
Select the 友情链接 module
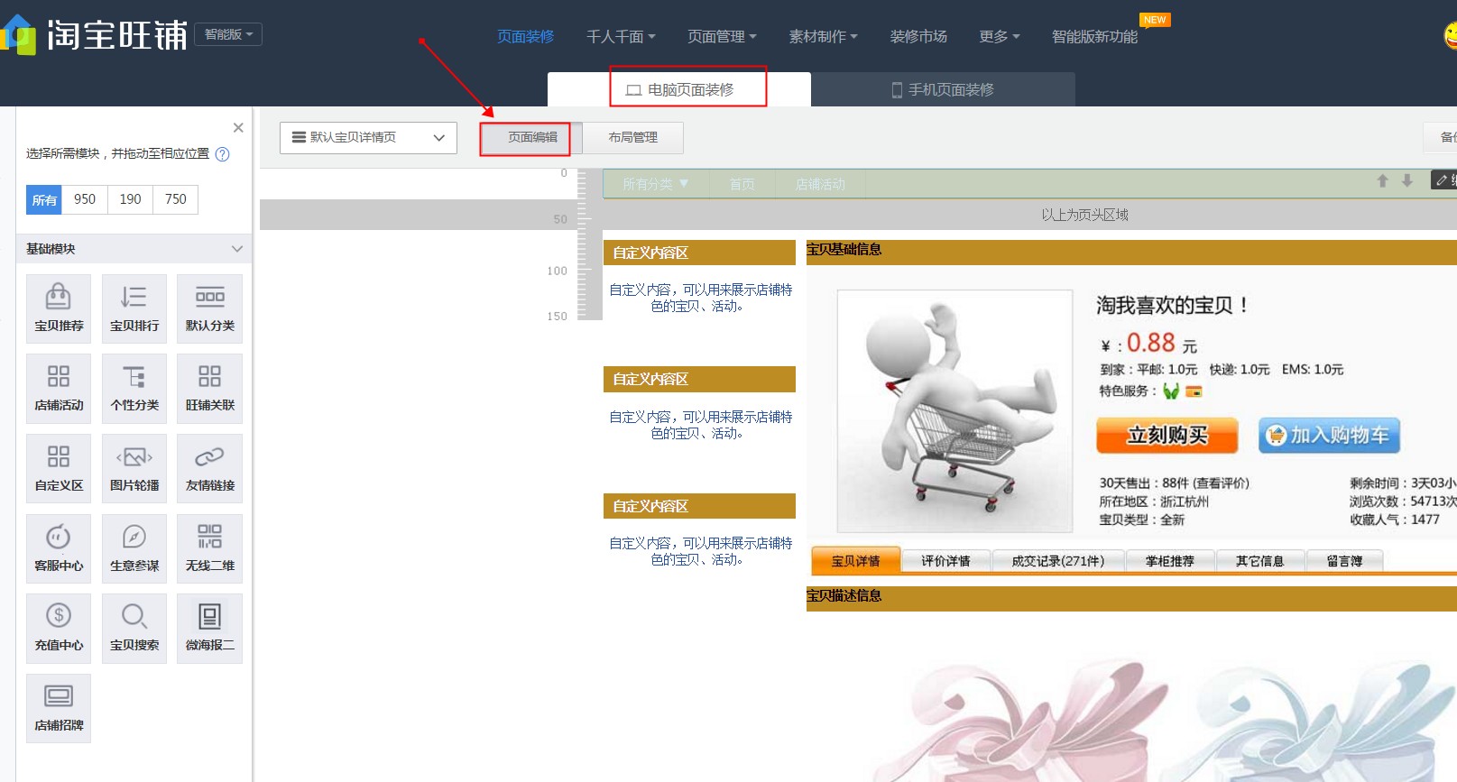click(210, 468)
